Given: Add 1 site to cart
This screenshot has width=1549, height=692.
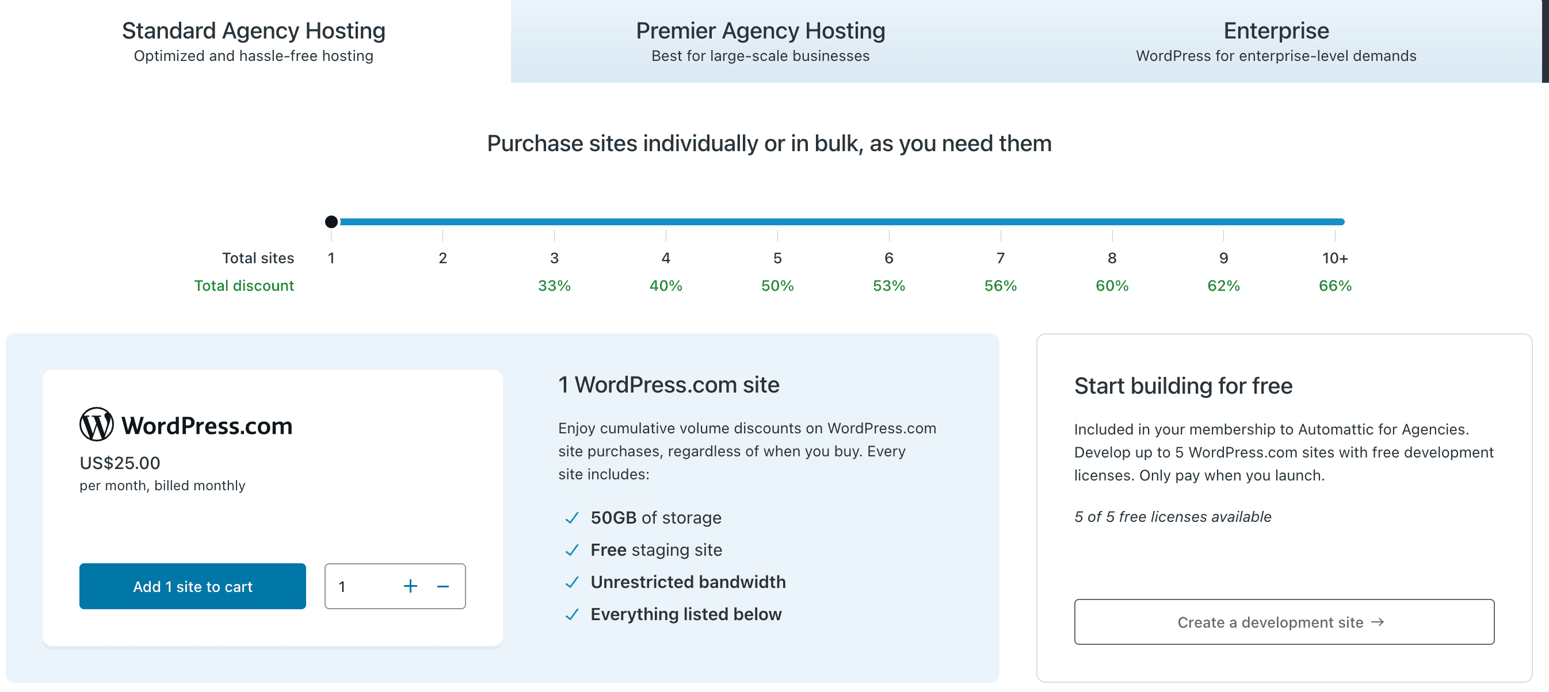Looking at the screenshot, I should [x=192, y=586].
